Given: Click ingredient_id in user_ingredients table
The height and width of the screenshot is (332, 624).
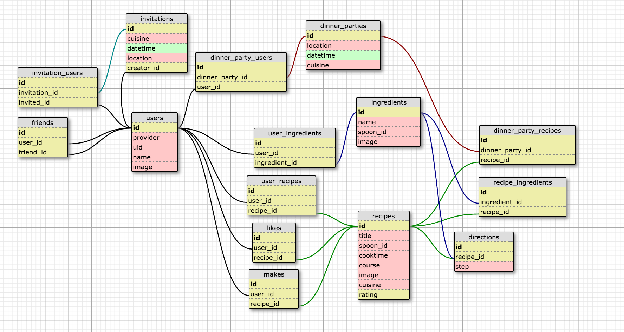Looking at the screenshot, I should click(295, 163).
